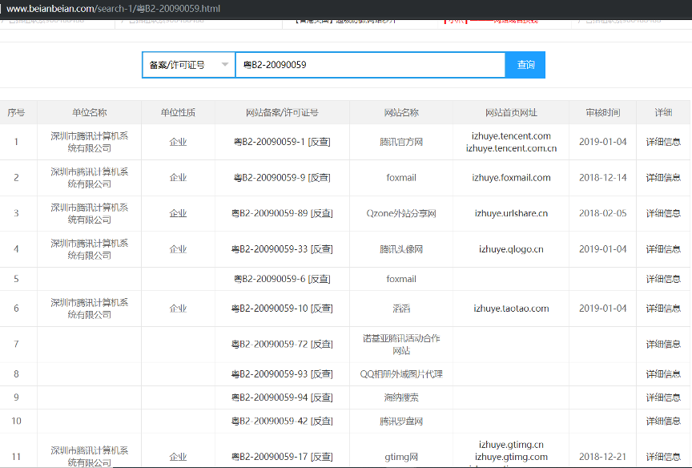
Task: Click license 粤B2-20090059-93 [反查]
Action: [x=282, y=374]
